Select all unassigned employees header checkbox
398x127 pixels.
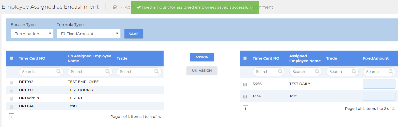pyautogui.click(x=11, y=58)
